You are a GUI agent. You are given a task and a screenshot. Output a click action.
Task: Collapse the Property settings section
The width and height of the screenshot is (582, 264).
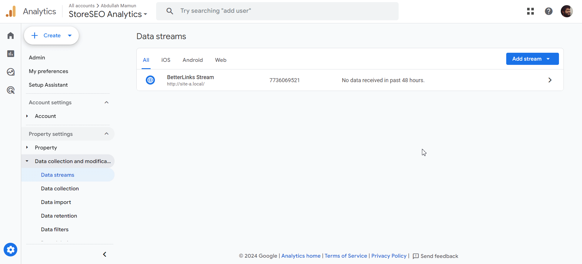[x=106, y=134]
